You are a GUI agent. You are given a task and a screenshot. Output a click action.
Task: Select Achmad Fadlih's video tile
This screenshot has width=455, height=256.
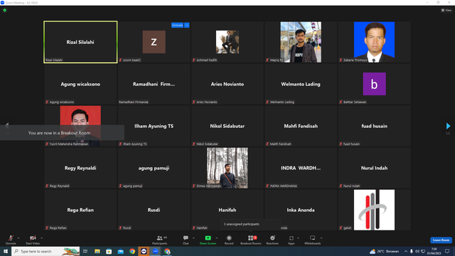[227, 42]
